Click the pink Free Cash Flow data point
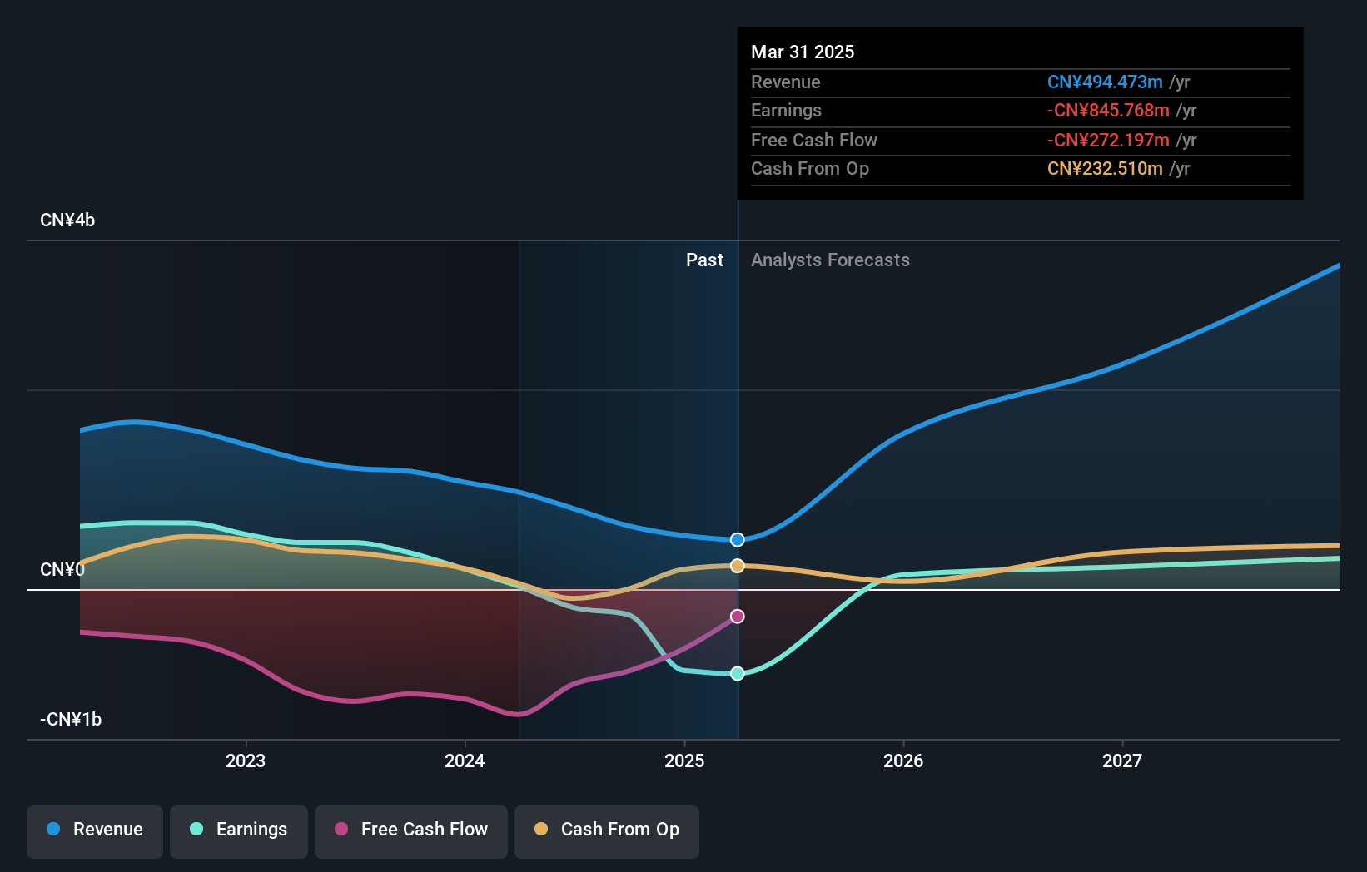 tap(738, 617)
